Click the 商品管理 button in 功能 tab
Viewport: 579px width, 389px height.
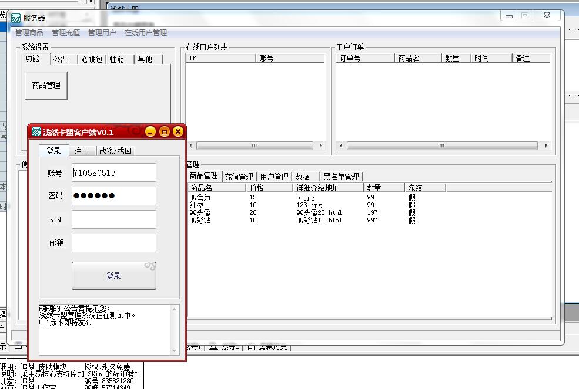(46, 86)
